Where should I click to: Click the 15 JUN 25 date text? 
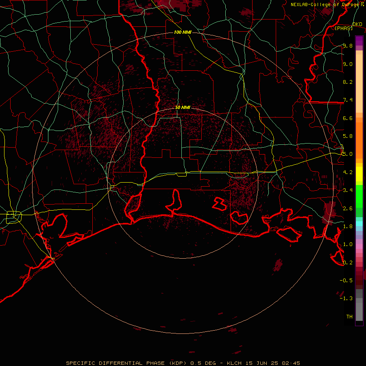[262, 363]
